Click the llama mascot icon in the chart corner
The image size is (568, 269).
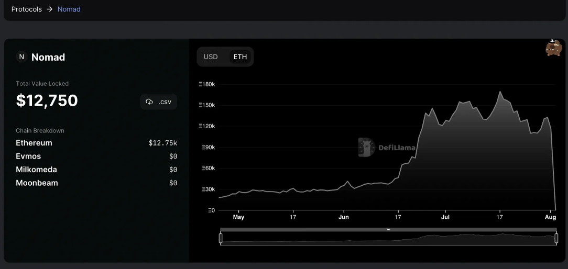(x=553, y=48)
